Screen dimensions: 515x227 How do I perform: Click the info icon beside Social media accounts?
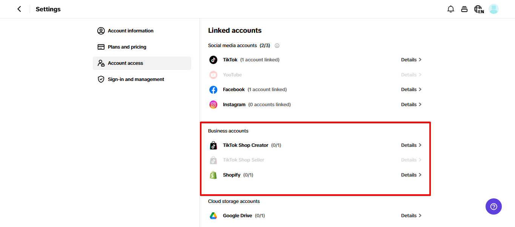pyautogui.click(x=277, y=46)
